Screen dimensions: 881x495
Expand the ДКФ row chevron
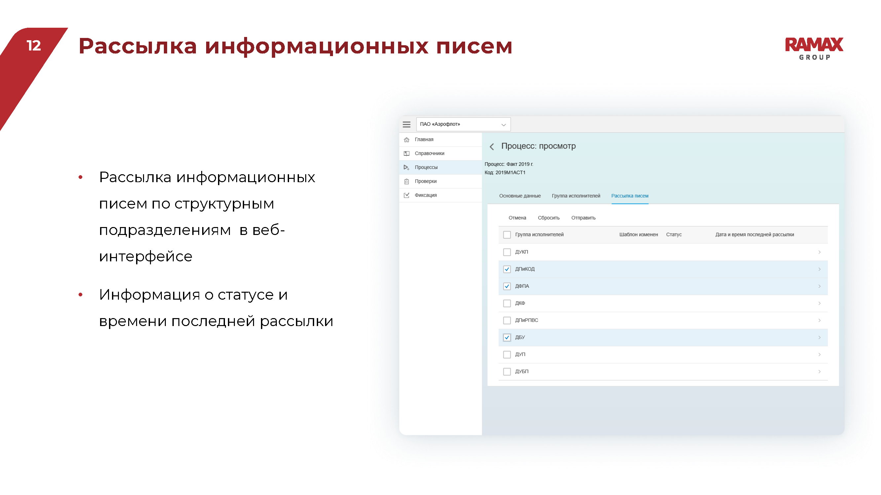point(819,303)
